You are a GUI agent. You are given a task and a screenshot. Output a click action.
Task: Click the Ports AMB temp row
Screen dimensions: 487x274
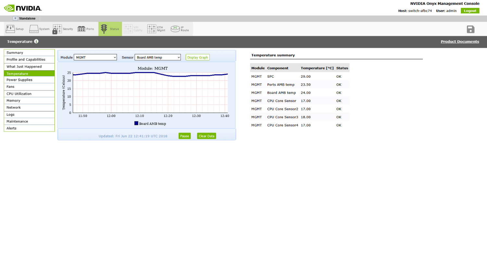[x=300, y=85]
